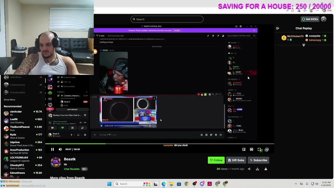
Task: Dismiss the Discord Streamer Mode banner
Action: pos(254,31)
